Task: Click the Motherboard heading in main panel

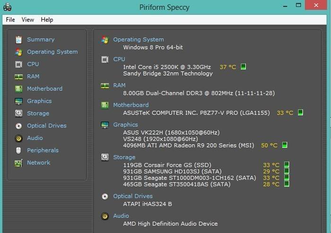Action: [x=131, y=105]
